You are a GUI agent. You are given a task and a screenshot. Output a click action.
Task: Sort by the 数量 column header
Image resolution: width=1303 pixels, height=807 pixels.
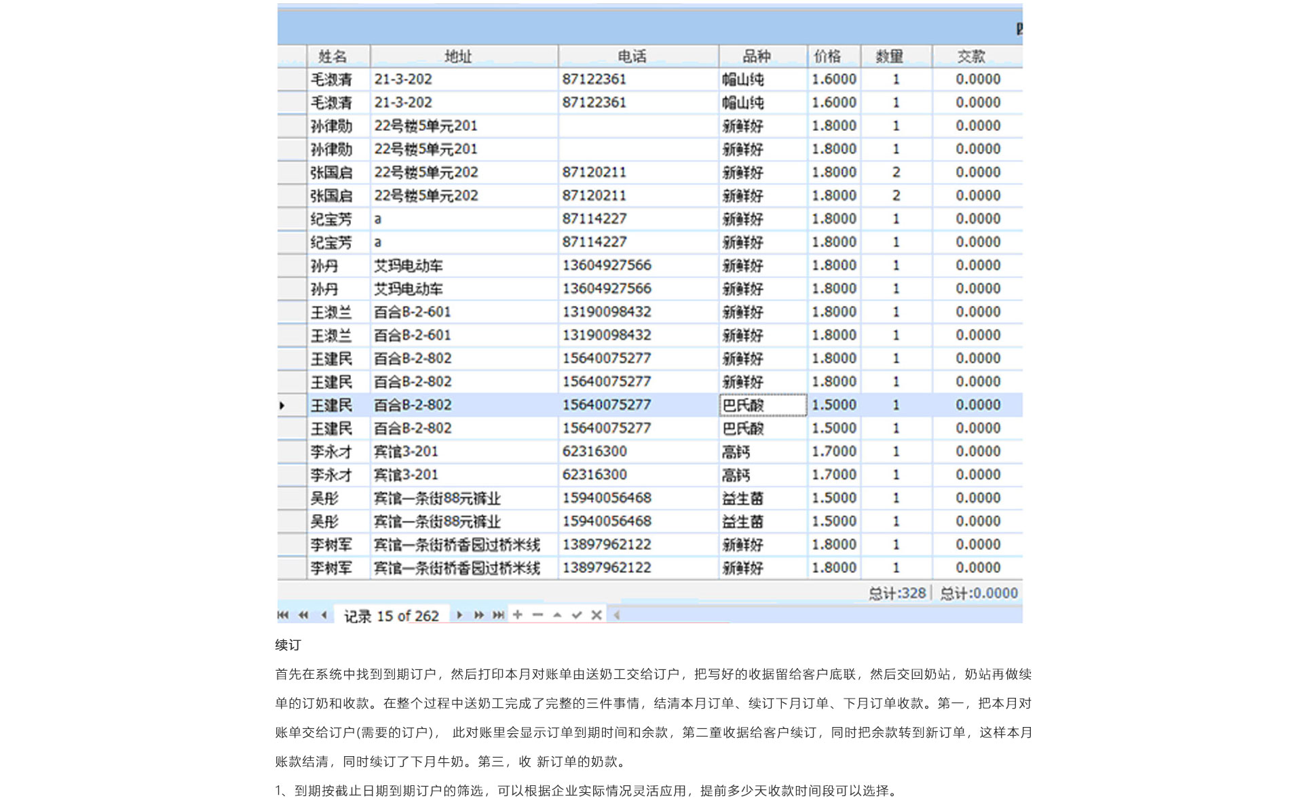pos(896,56)
